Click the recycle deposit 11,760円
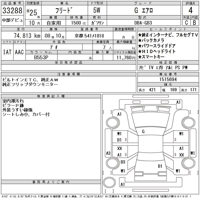200x200 pixels. [126, 58]
